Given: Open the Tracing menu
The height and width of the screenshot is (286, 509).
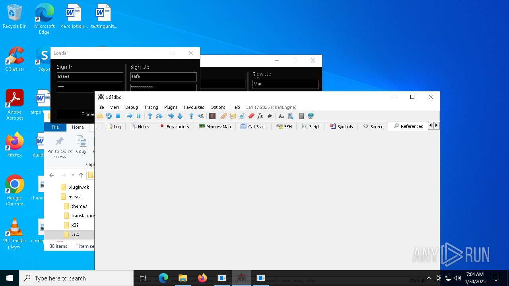Looking at the screenshot, I should (x=151, y=107).
